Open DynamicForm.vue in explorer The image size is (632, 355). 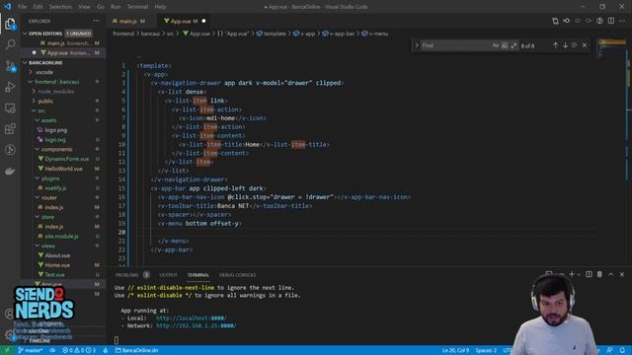[x=67, y=159]
